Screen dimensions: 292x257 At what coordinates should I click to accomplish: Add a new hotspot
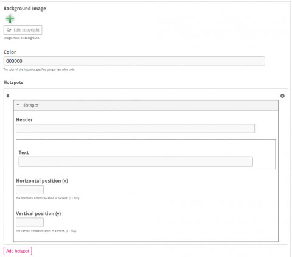pyautogui.click(x=18, y=251)
